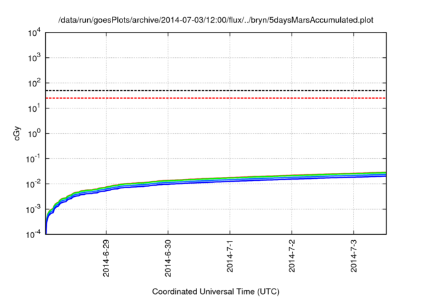This screenshot has height=298, width=426.
Task: Click the 10^1 y-axis tick label
Action: pyautogui.click(x=34, y=108)
